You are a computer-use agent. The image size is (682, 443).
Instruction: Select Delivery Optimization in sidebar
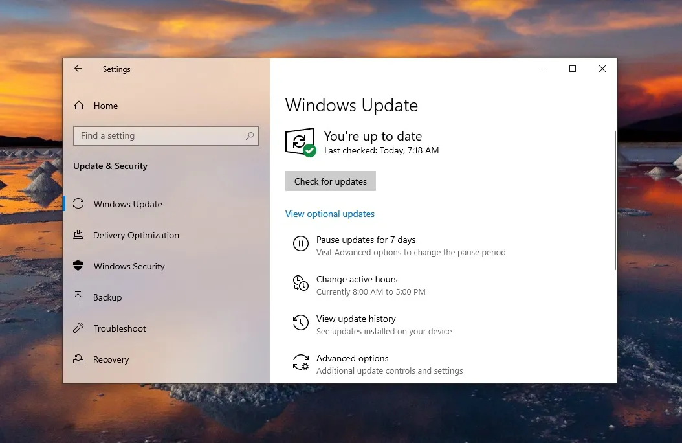coord(136,235)
